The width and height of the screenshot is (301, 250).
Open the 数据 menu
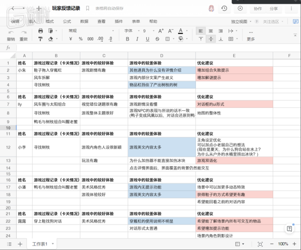84,21
